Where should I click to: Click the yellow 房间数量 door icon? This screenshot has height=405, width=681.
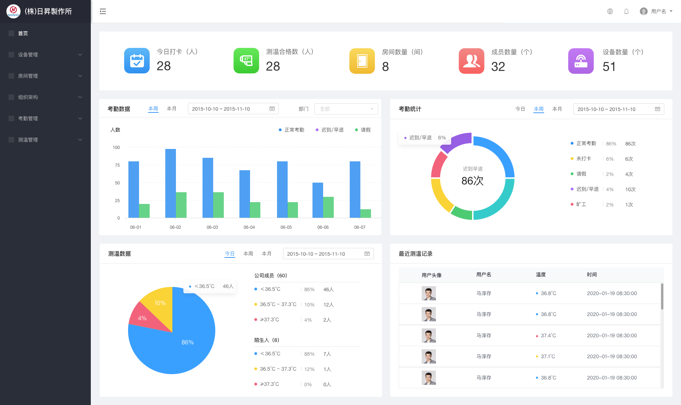[362, 61]
